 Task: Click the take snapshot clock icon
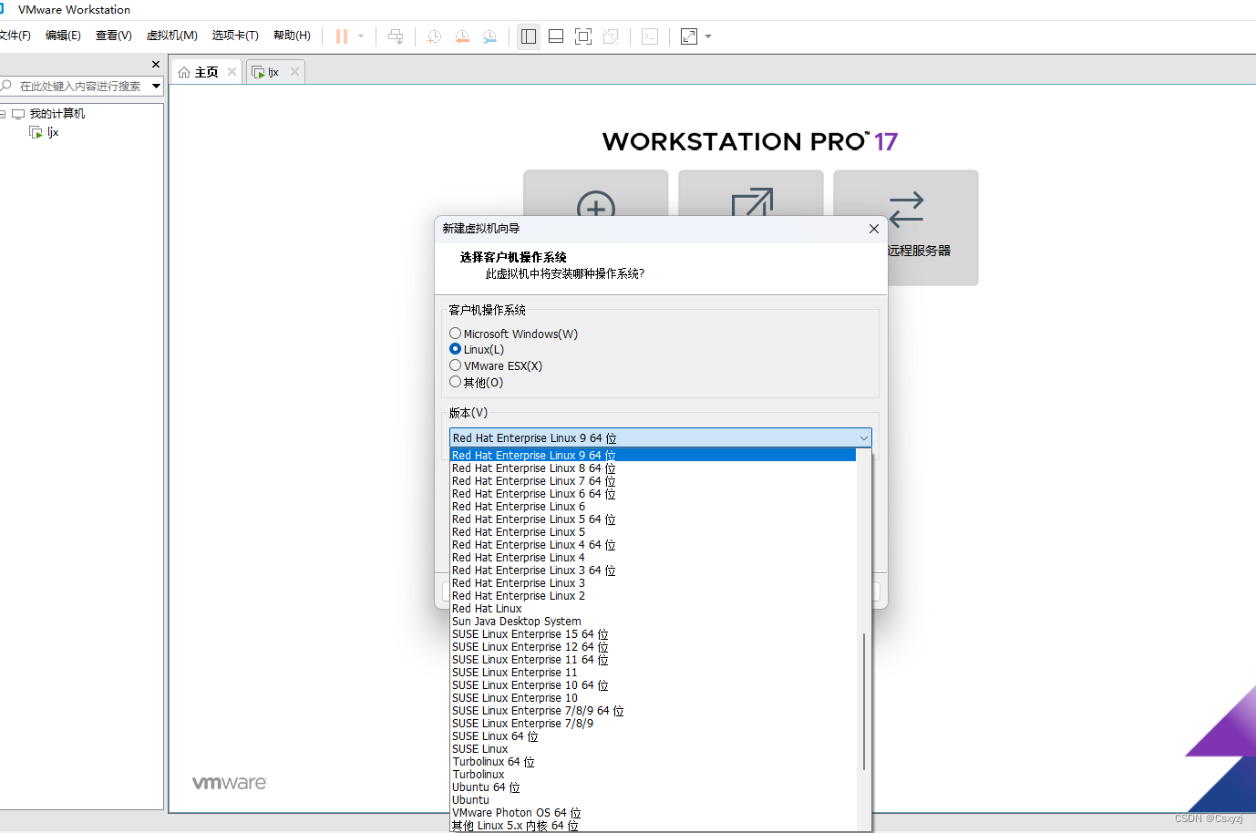[435, 36]
